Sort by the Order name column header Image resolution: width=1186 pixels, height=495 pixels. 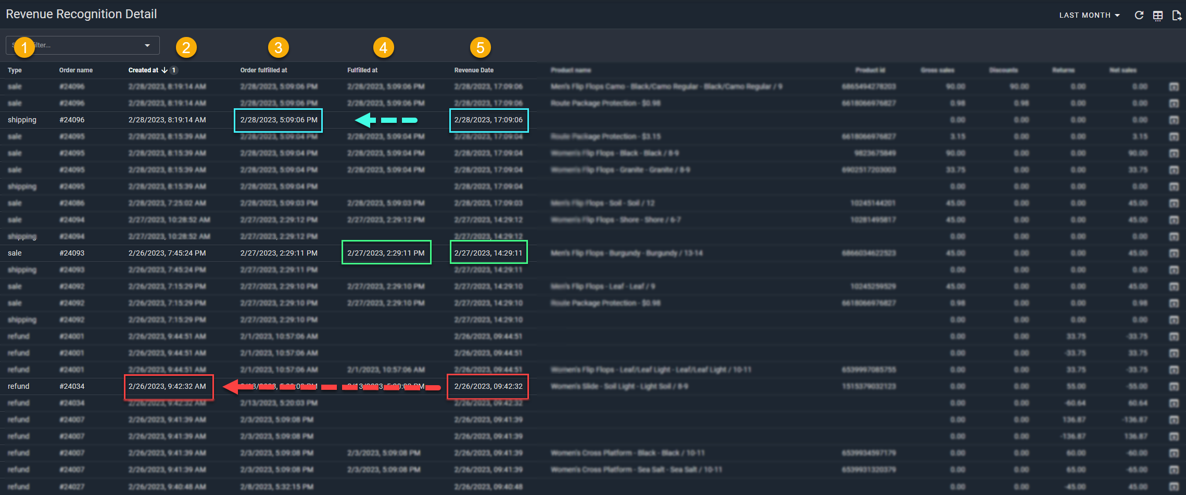pos(76,70)
